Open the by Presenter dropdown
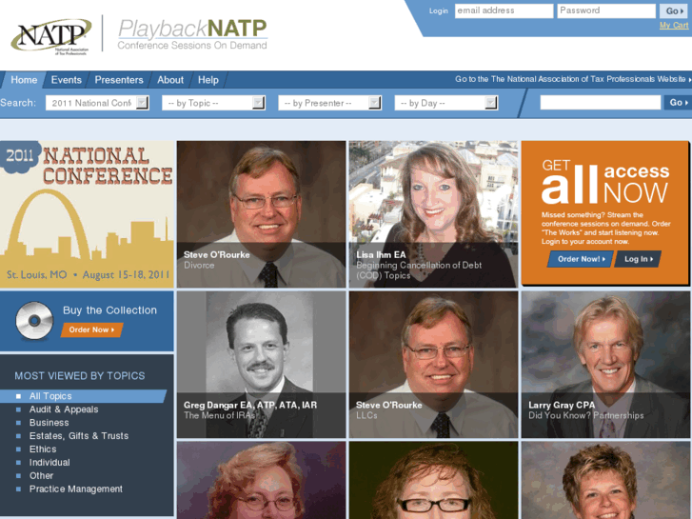This screenshot has width=692, height=519. [329, 103]
